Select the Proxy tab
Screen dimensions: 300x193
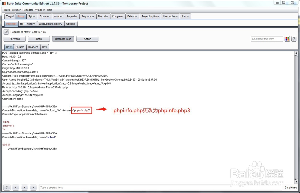click(21, 16)
